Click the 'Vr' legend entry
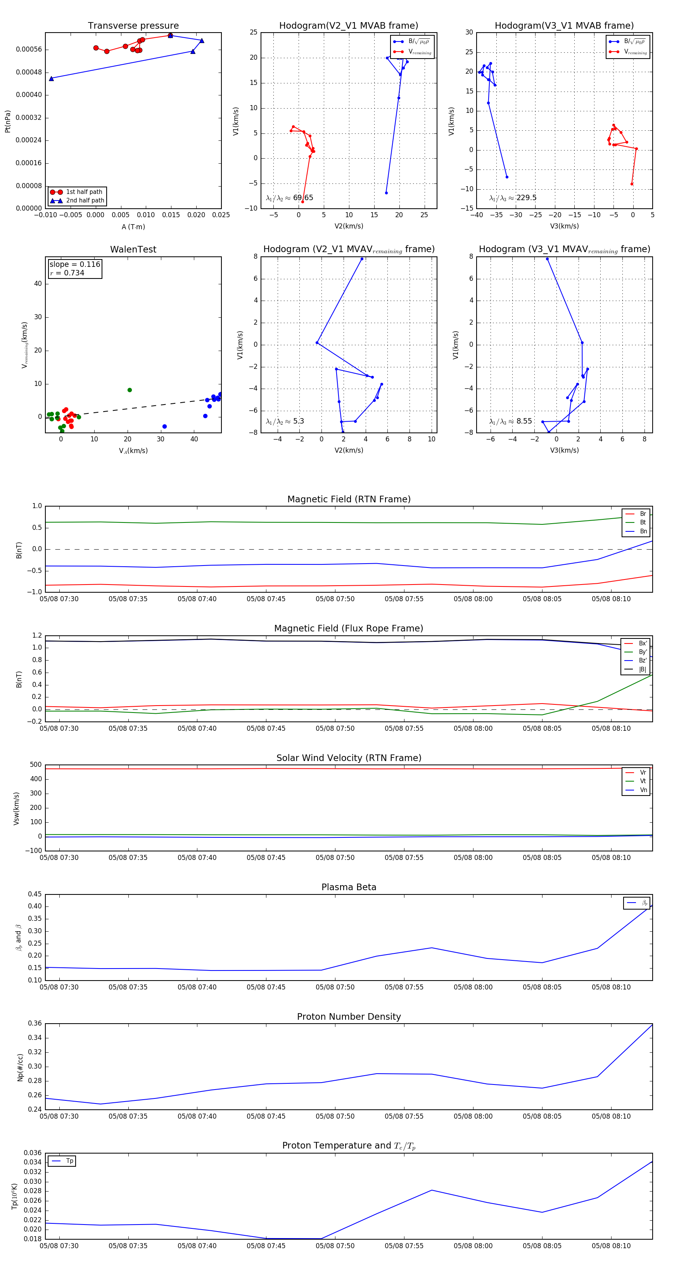 click(x=636, y=773)
